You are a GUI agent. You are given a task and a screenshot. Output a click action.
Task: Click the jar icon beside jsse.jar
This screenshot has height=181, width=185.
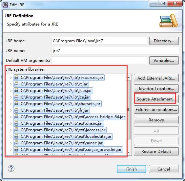[x=16, y=91]
